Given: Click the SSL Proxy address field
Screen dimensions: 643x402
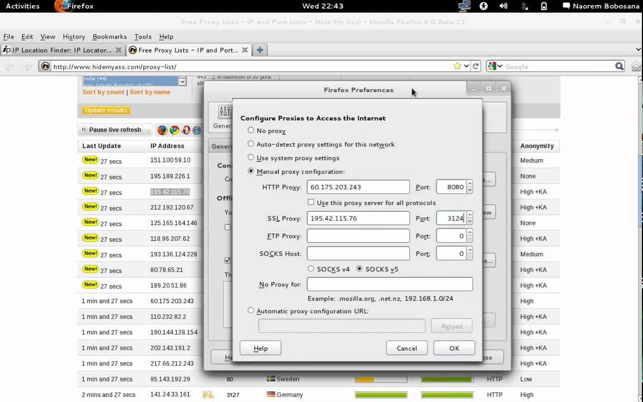Looking at the screenshot, I should 358,218.
